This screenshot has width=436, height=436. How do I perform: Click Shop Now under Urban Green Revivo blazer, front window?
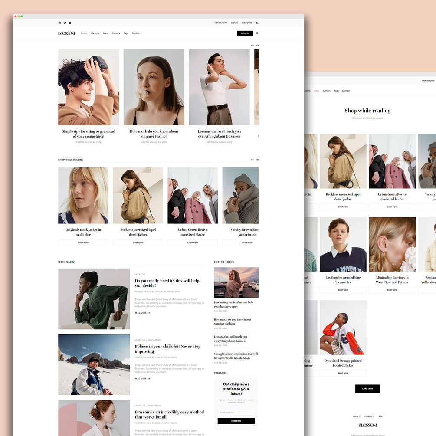coord(193,243)
